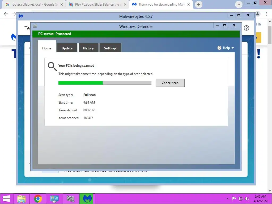Close the Puzlogic Slide tab
Viewport: 272px width, 204px height.
click(125, 5)
